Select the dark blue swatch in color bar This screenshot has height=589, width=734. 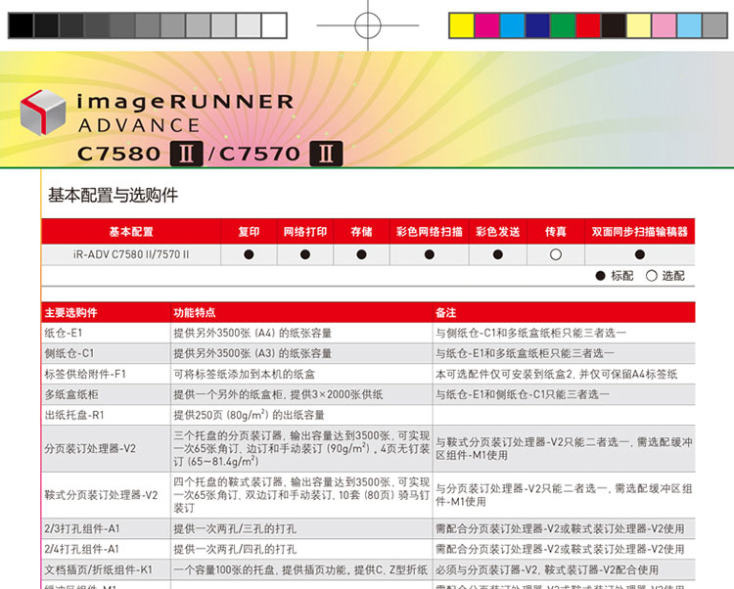(x=538, y=25)
